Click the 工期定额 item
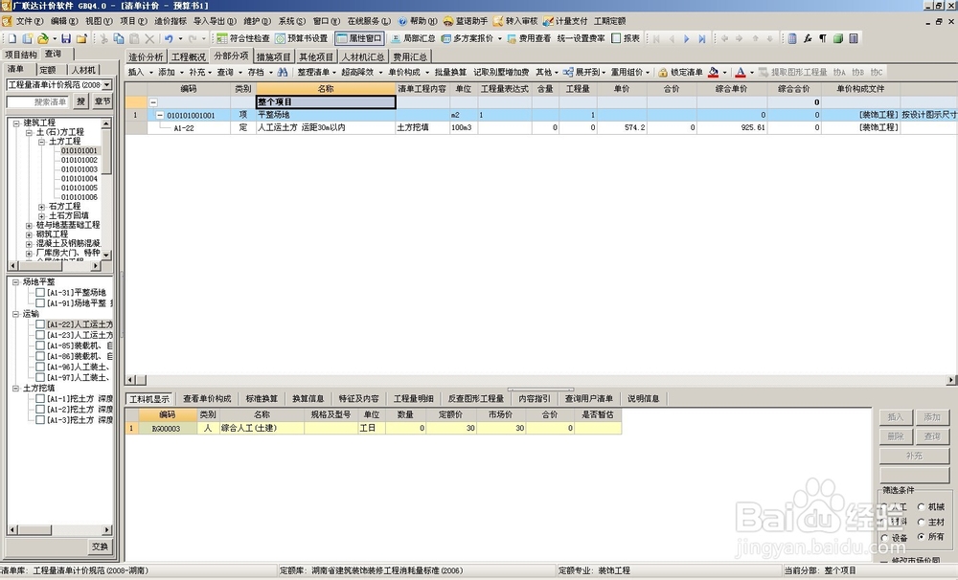Viewport: 958px width, 580px height. [x=609, y=21]
